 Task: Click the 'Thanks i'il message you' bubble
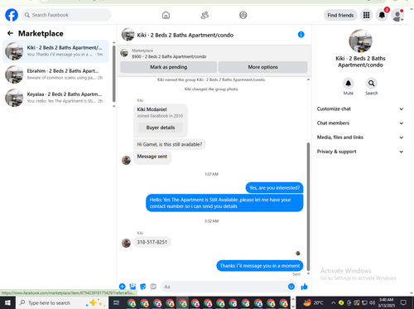pos(260,266)
